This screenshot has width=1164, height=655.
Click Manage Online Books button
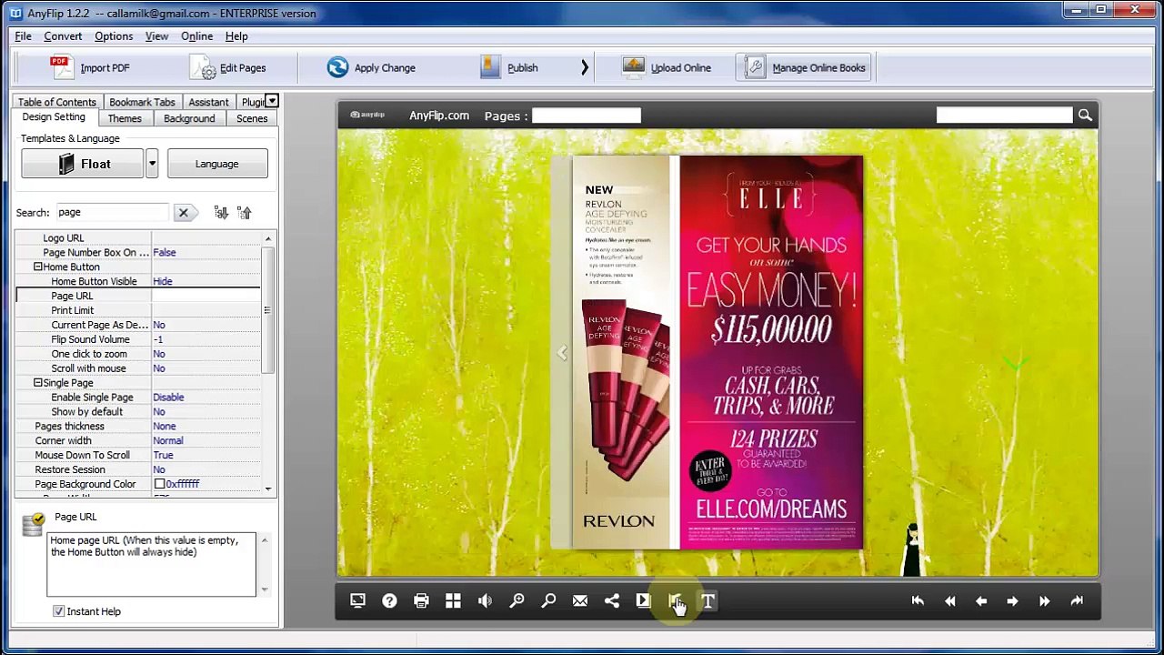(x=805, y=67)
